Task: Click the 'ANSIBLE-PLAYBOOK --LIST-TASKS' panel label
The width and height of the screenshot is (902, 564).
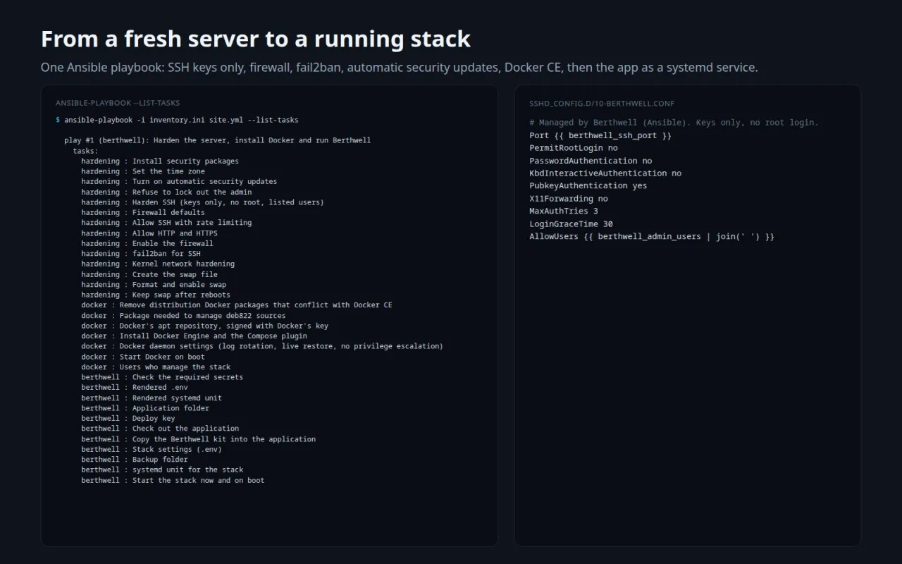Action: pyautogui.click(x=118, y=103)
